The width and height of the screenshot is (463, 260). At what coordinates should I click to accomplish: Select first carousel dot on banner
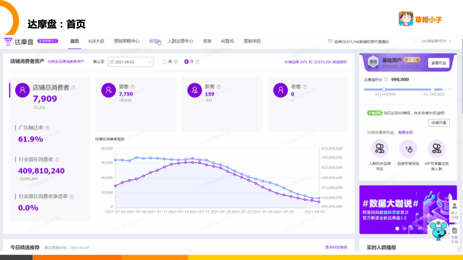tap(397, 228)
